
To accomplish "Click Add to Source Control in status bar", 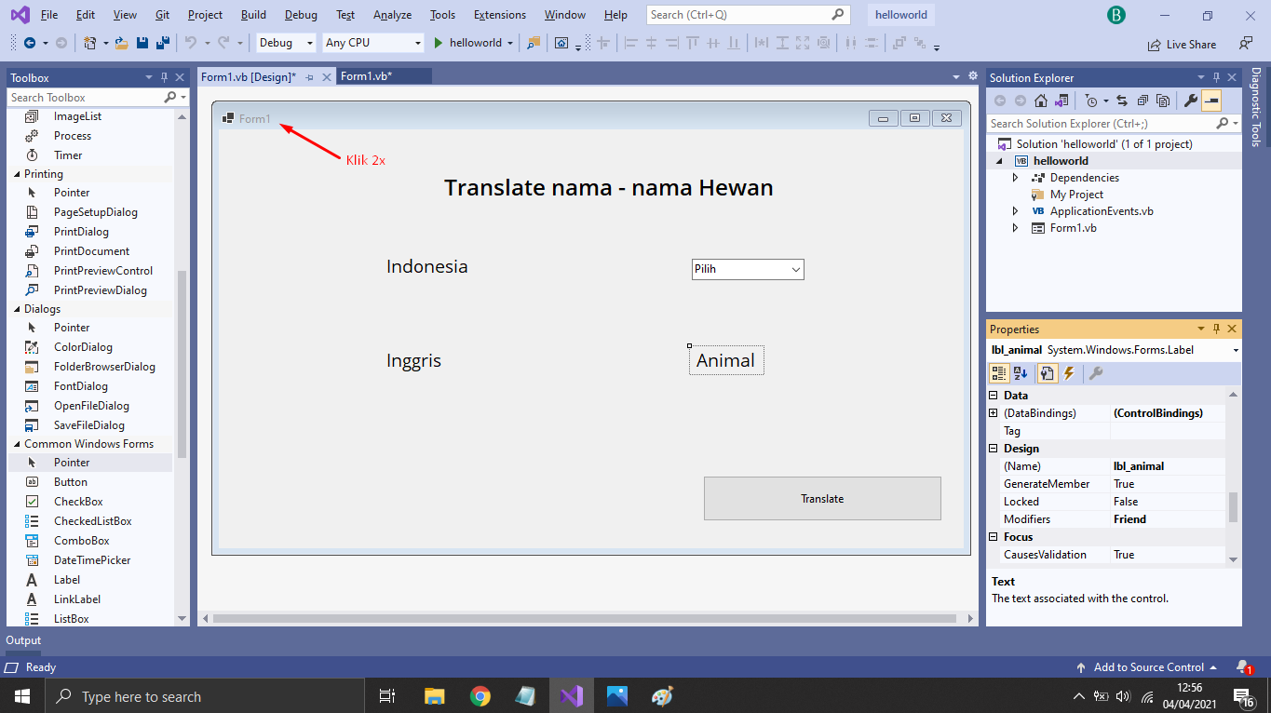I will (1148, 666).
